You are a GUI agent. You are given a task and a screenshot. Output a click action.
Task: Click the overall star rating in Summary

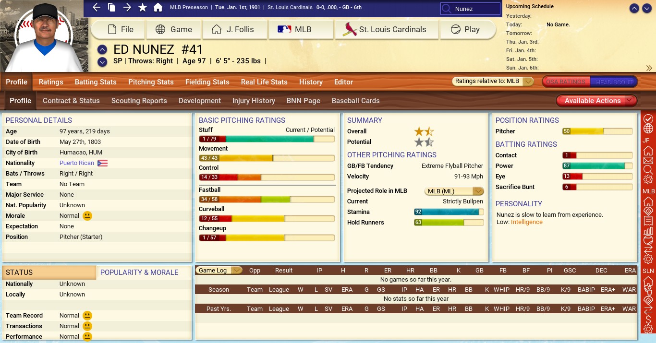[x=424, y=131]
